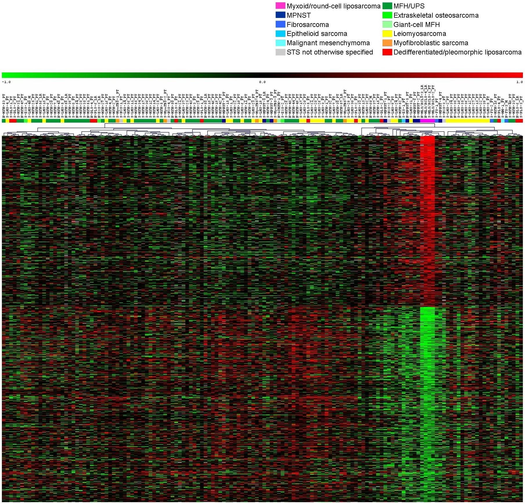Click the 1.0 scale value

[x=519, y=82]
